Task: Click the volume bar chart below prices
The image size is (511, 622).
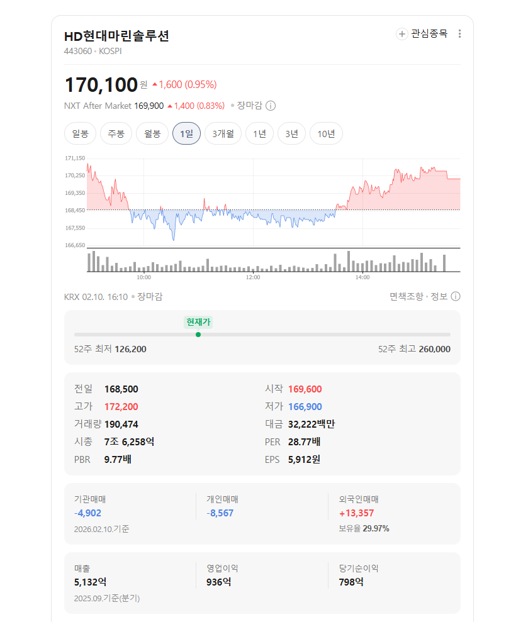Action: [x=274, y=261]
